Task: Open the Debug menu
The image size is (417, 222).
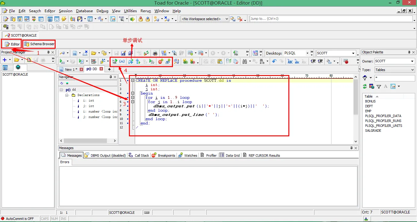Action: [x=102, y=11]
